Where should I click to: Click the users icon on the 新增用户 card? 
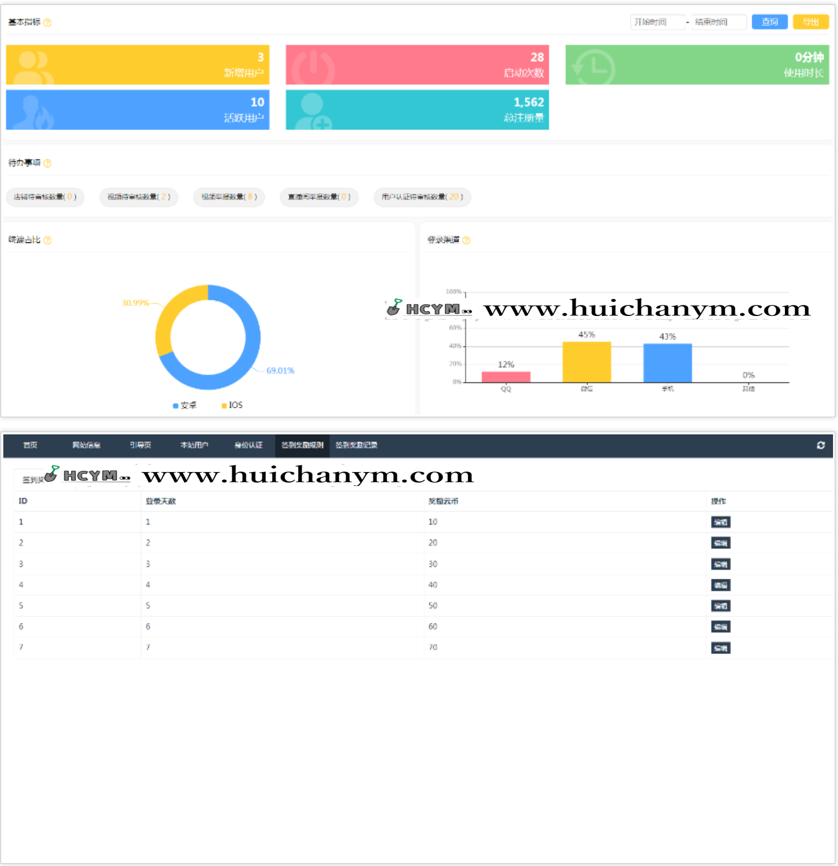pyautogui.click(x=33, y=67)
